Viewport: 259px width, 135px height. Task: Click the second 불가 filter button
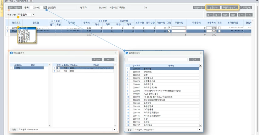pos(218,15)
